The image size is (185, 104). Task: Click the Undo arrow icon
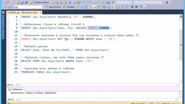click(x=84, y=2)
